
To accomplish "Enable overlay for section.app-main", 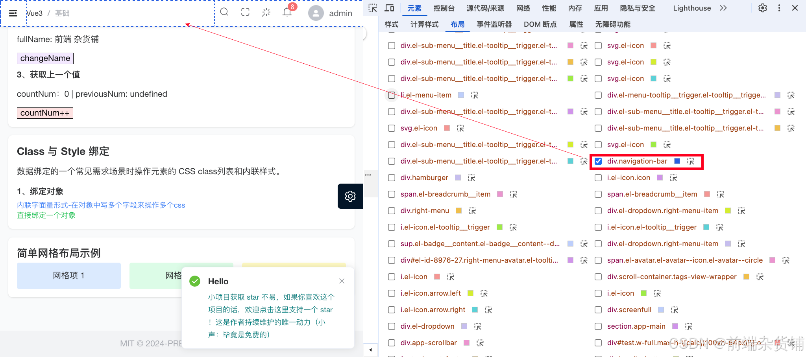I will pyautogui.click(x=598, y=326).
